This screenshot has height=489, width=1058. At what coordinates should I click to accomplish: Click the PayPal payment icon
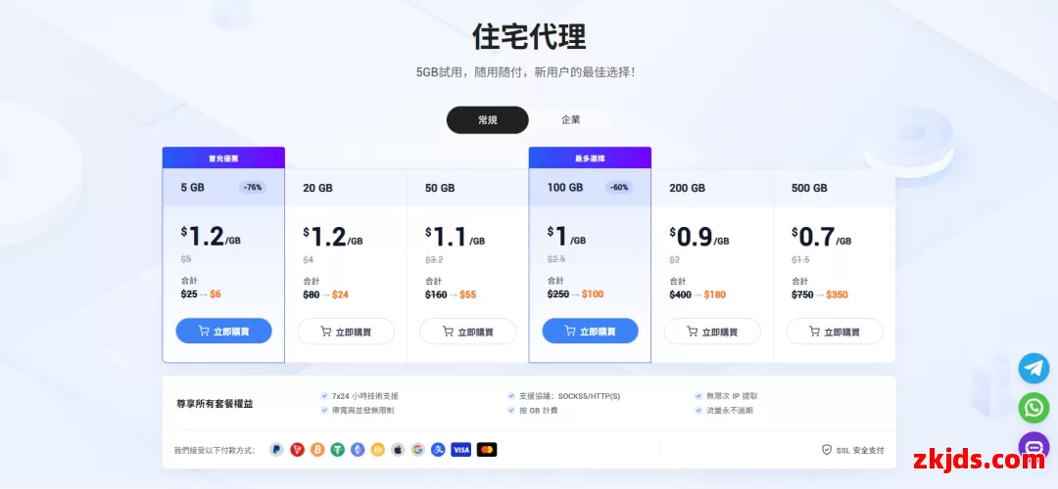tap(276, 450)
